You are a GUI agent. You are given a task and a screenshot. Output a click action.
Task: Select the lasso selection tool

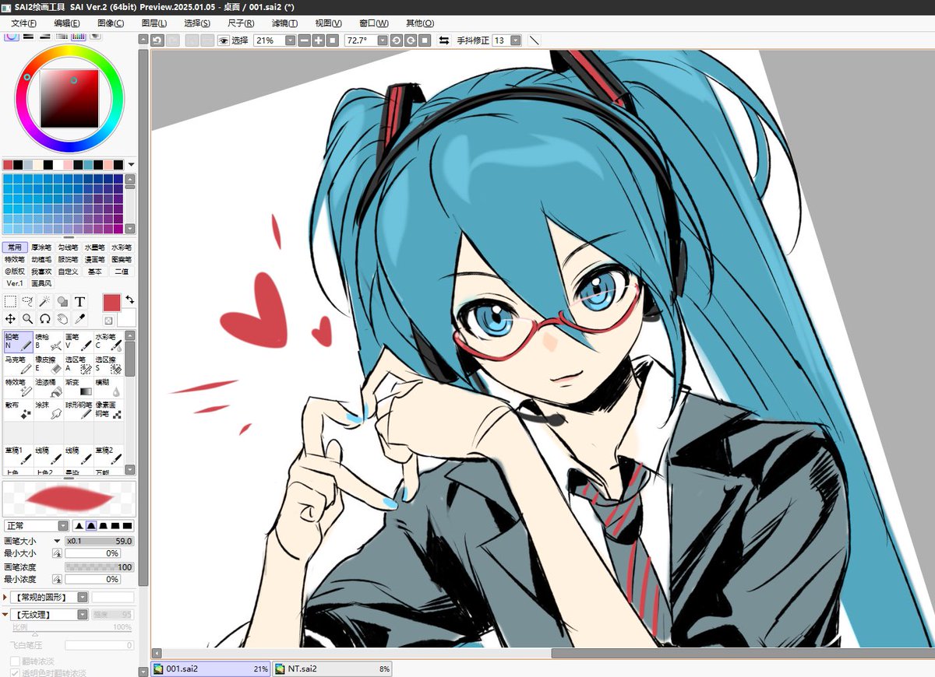[28, 302]
